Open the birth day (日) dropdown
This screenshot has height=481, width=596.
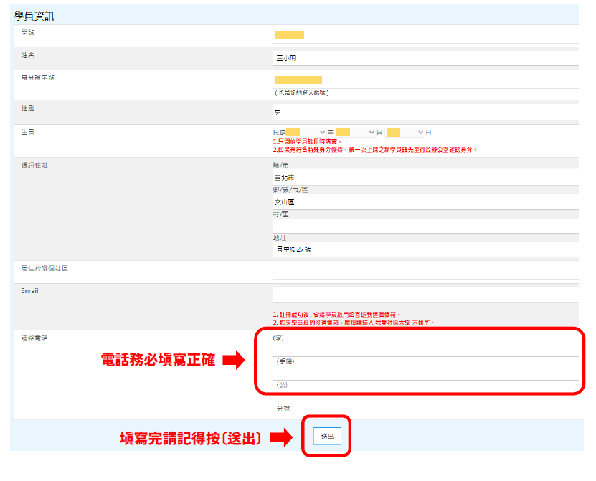coord(405,133)
